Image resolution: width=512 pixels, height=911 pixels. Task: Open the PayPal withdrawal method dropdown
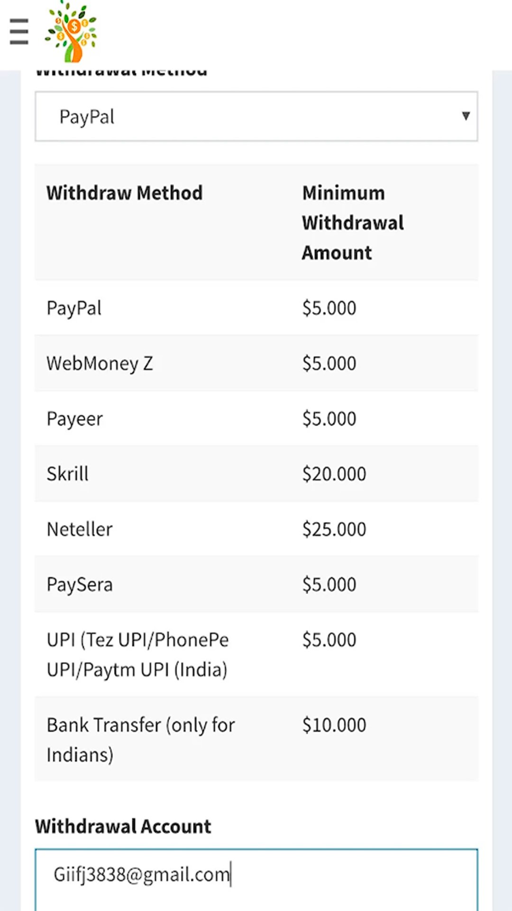point(256,117)
